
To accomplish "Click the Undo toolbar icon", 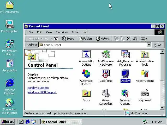I will coord(135,39).
